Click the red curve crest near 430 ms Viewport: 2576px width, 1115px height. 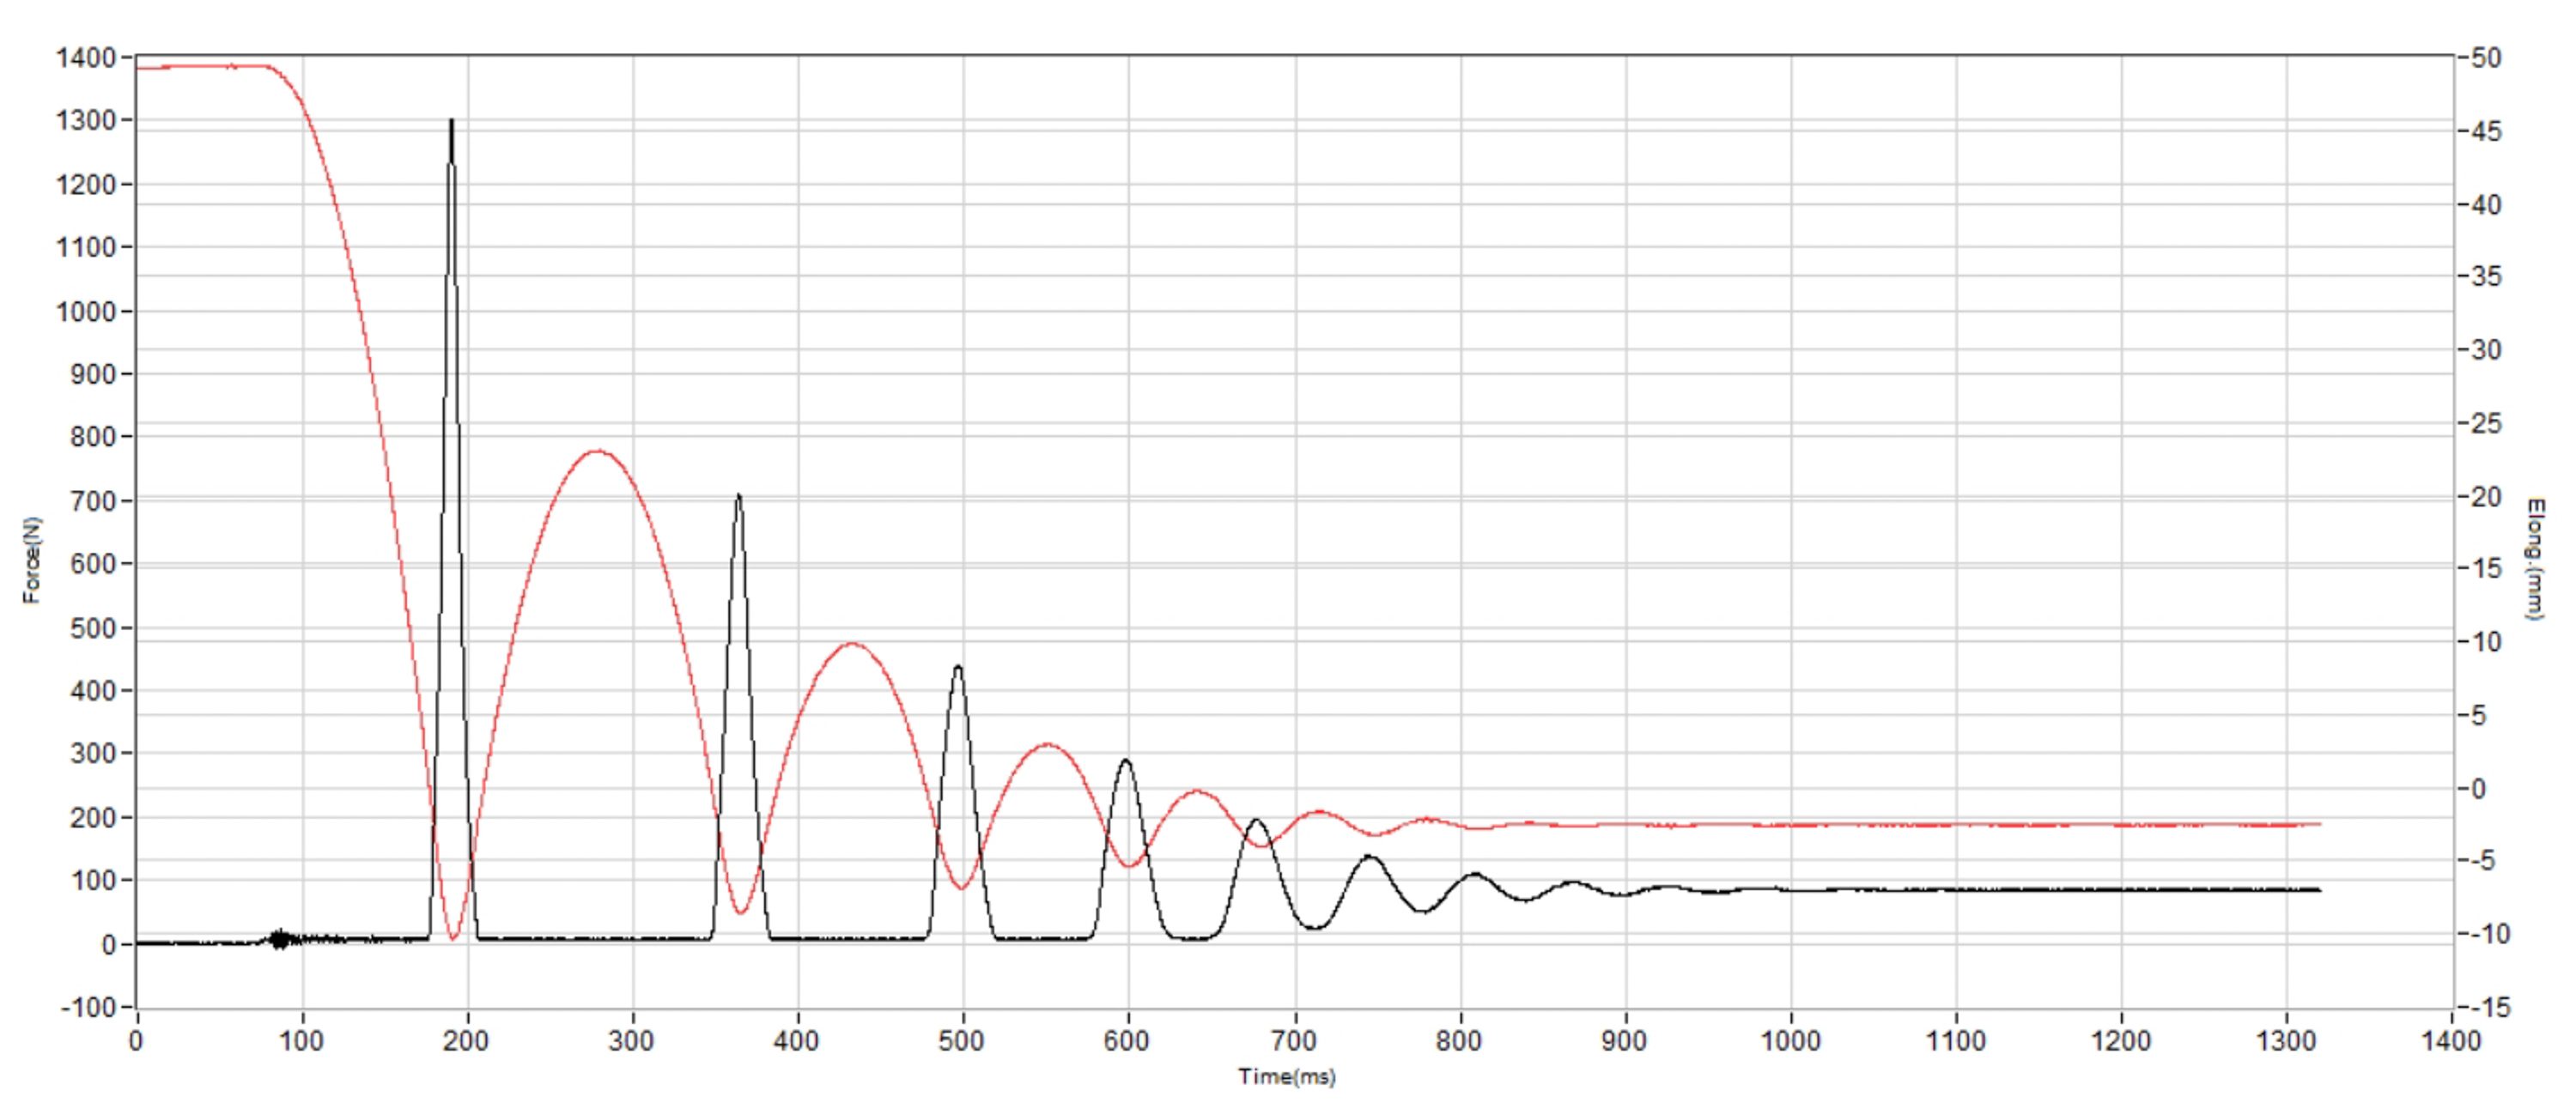pos(851,644)
